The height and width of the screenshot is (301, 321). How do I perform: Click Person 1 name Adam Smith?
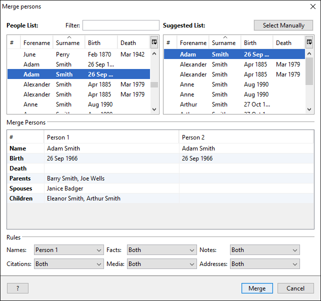coord(63,148)
